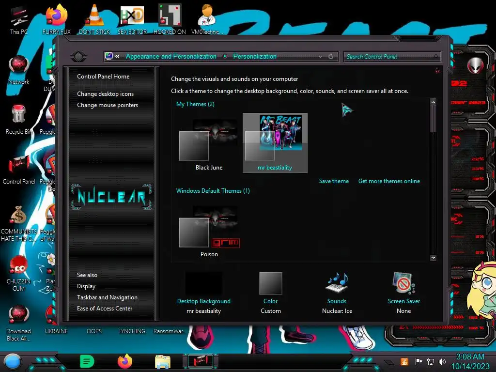Open the VMOTechnic desktop shortcut

[207, 19]
